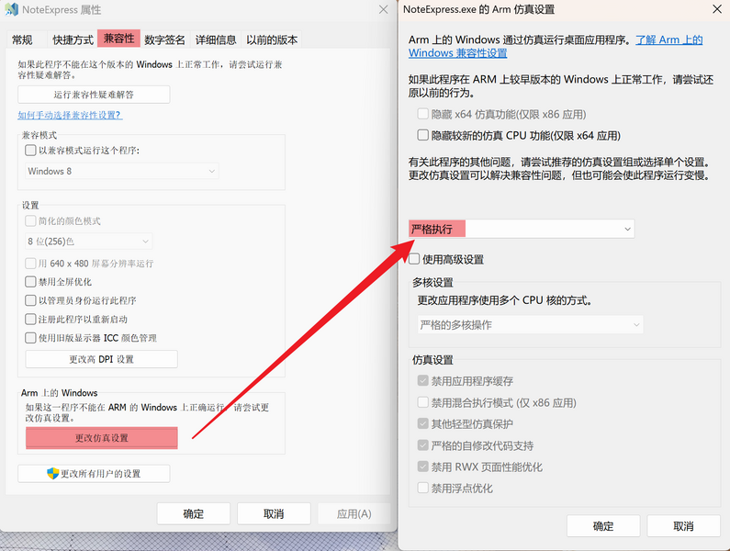Image resolution: width=730 pixels, height=551 pixels.
Task: Toggle 禁用应用程序缓存 checkbox
Action: (422, 381)
